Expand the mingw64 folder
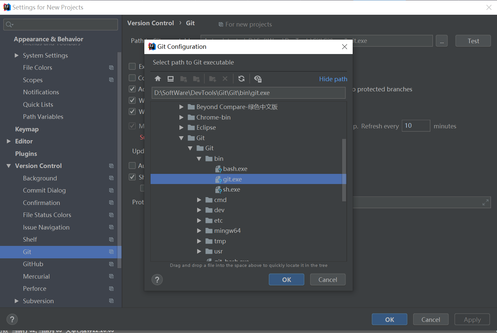The width and height of the screenshot is (497, 333). pyautogui.click(x=199, y=231)
